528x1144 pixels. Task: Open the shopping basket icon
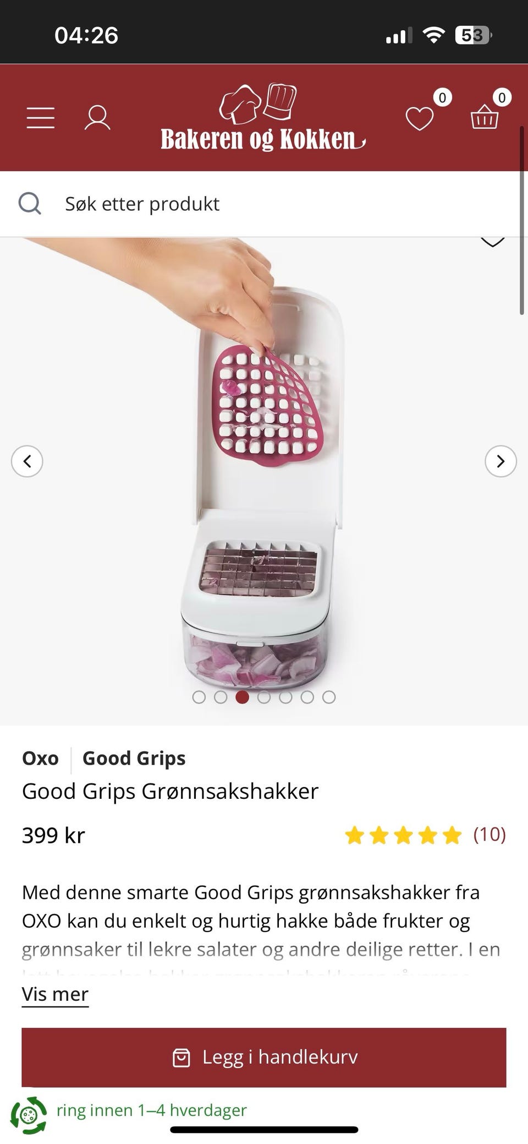pyautogui.click(x=485, y=117)
